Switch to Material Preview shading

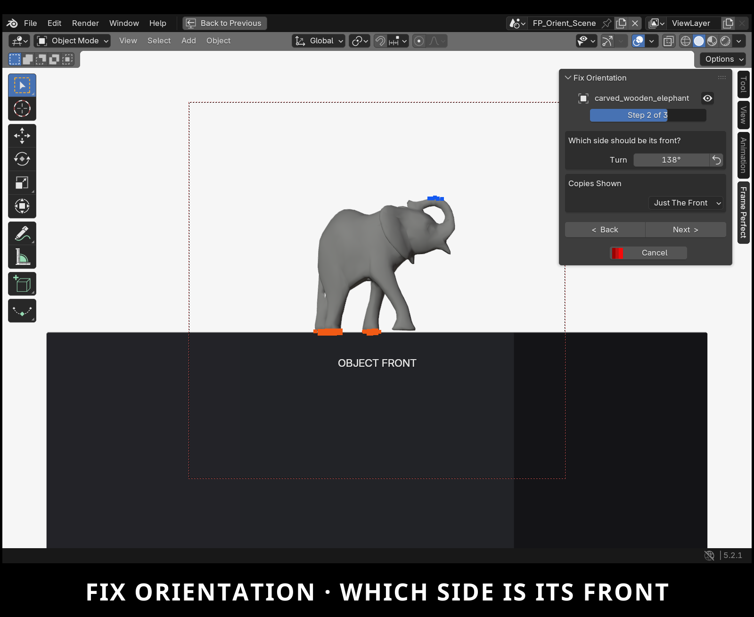(x=712, y=41)
